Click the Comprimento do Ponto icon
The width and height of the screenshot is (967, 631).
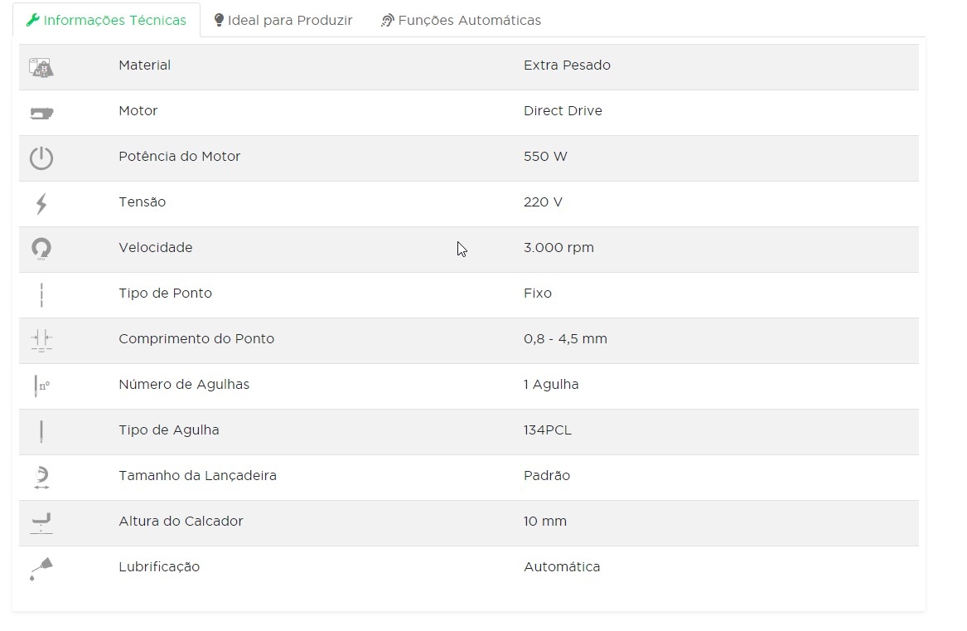[x=41, y=339]
